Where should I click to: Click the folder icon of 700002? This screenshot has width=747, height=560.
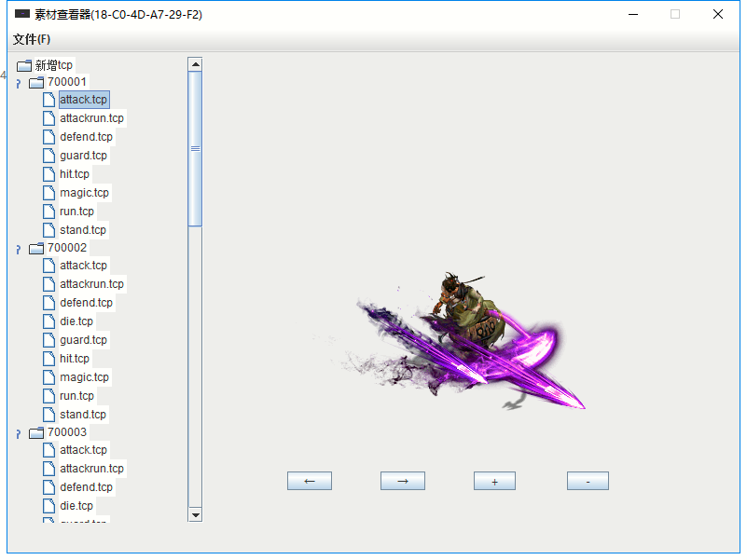click(x=36, y=248)
